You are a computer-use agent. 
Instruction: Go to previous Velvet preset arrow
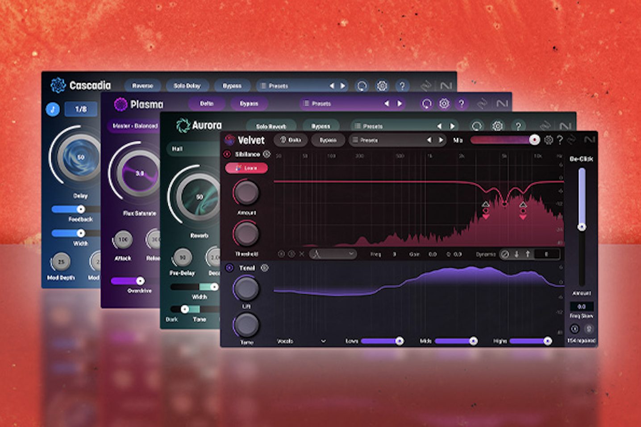(429, 140)
